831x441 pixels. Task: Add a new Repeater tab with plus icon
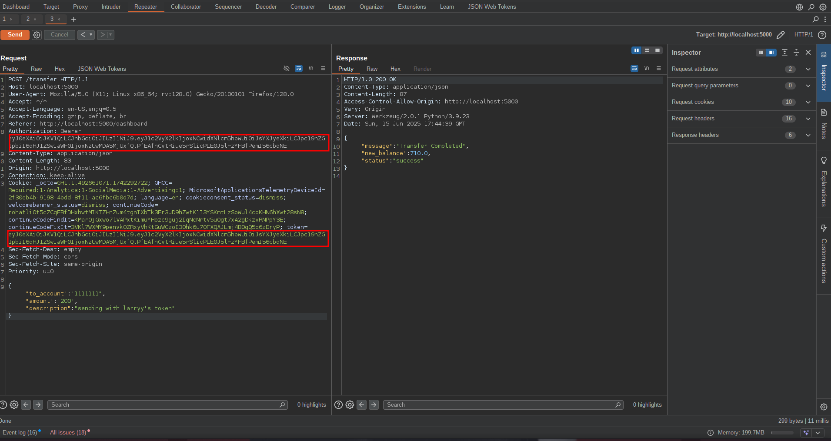[x=73, y=19]
